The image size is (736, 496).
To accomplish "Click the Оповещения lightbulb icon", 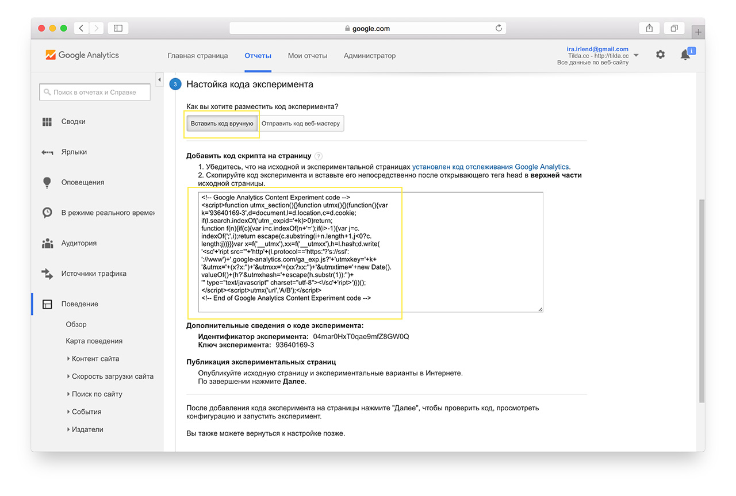I will tap(47, 182).
